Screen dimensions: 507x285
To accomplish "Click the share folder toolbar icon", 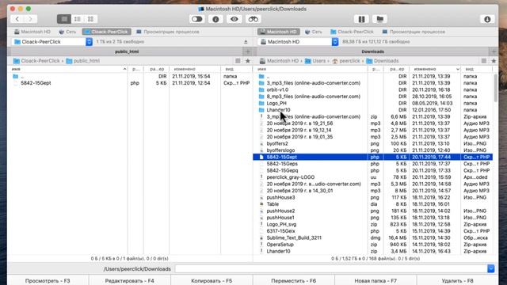I will [x=380, y=19].
